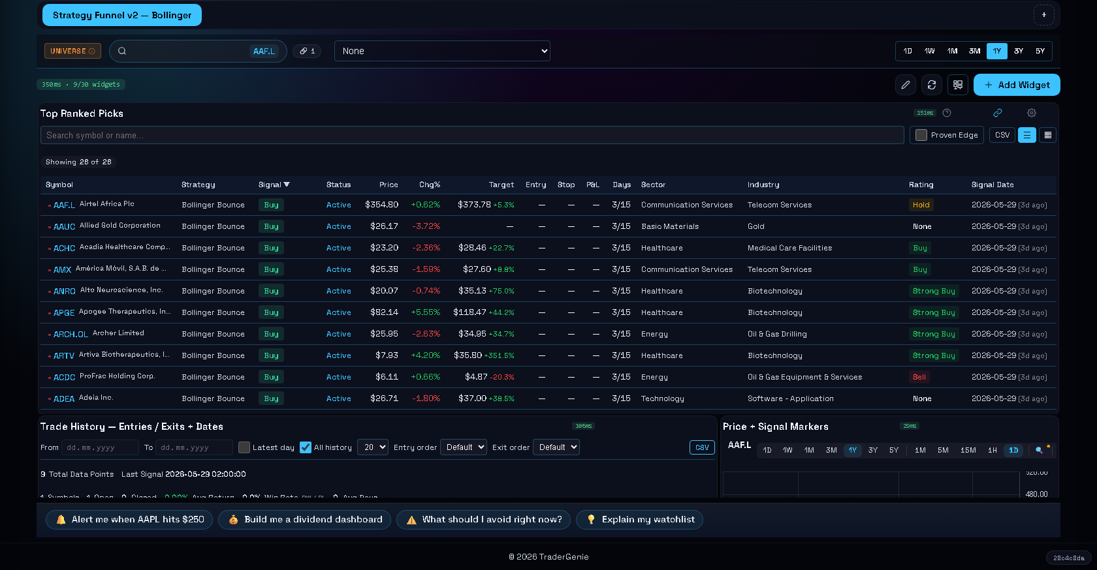Click the Price column header
This screenshot has width=1097, height=570.
coord(389,185)
